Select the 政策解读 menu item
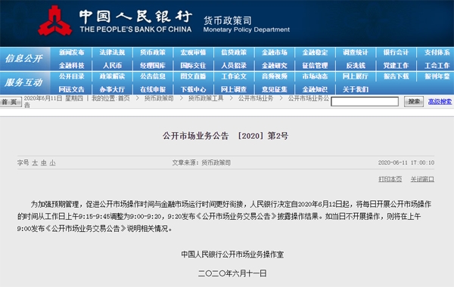Screen dimensions: 454x287 pos(112,76)
